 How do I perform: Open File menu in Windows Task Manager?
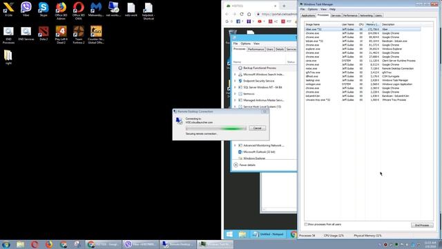coord(302,9)
